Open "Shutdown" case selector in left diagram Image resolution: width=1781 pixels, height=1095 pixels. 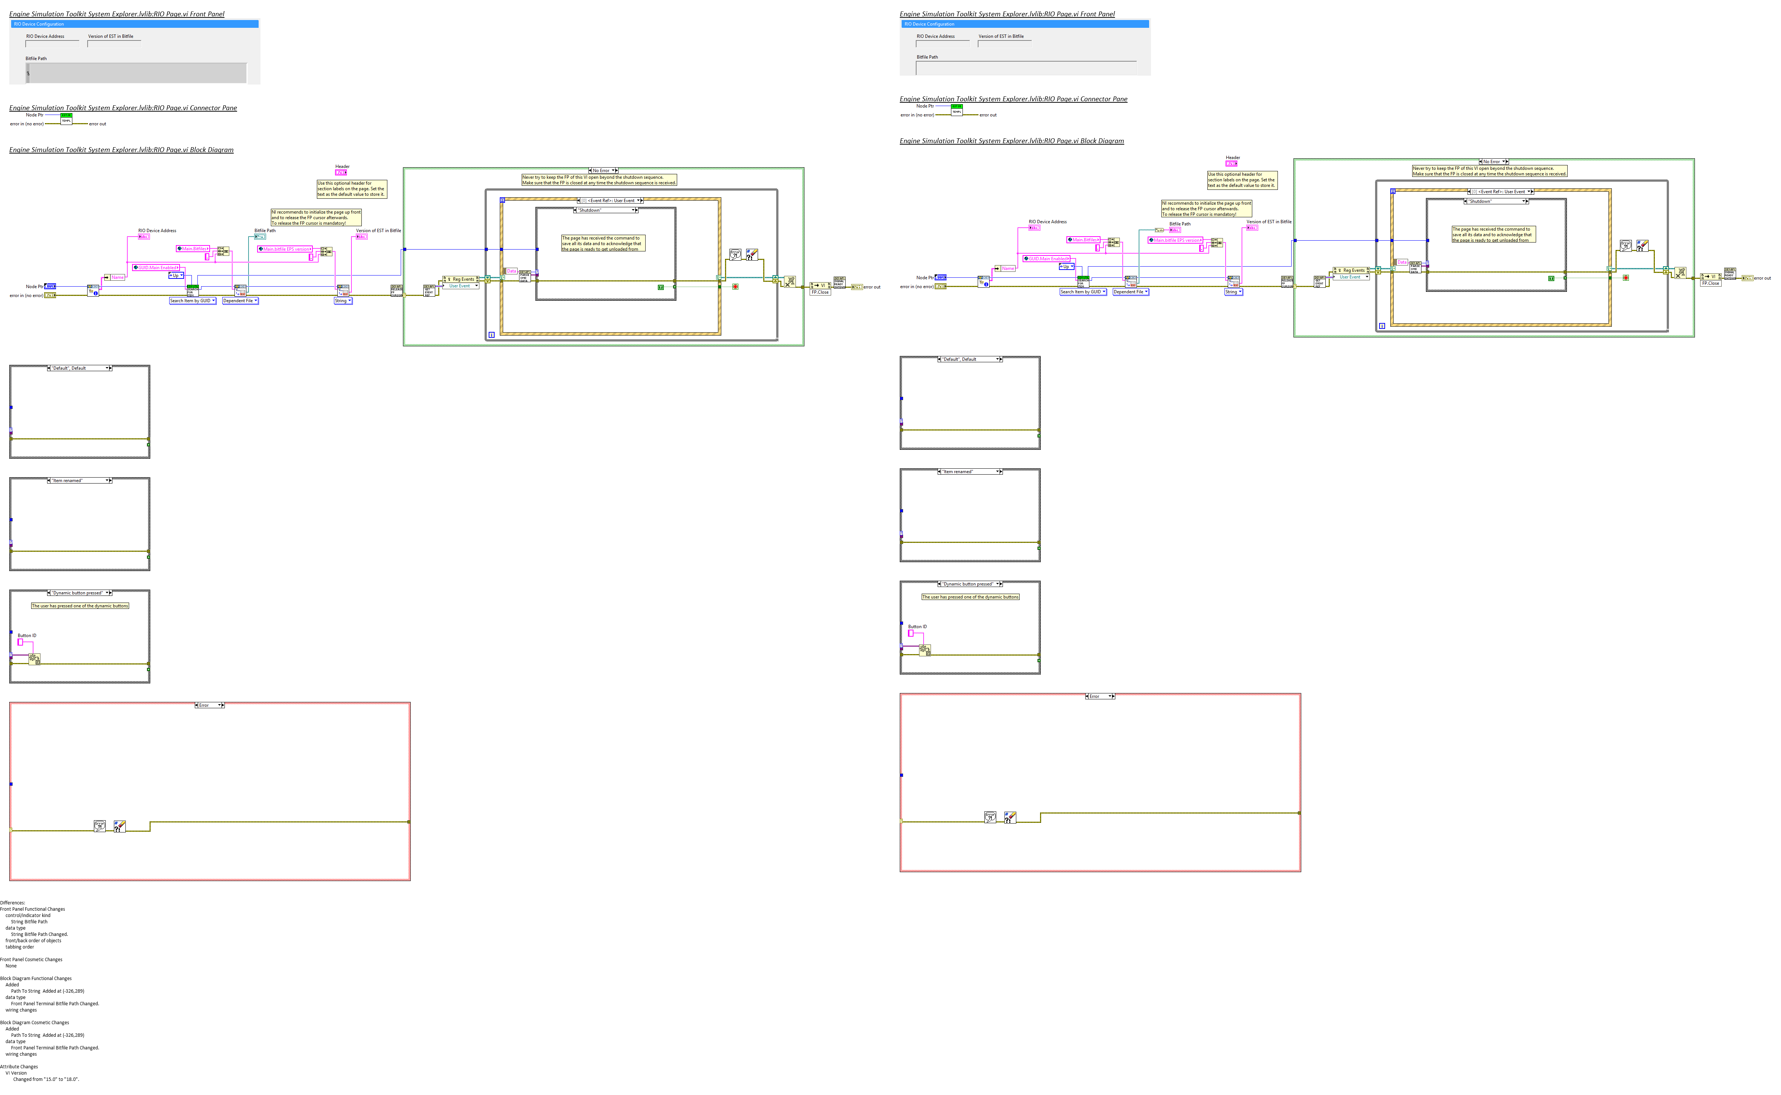605,210
